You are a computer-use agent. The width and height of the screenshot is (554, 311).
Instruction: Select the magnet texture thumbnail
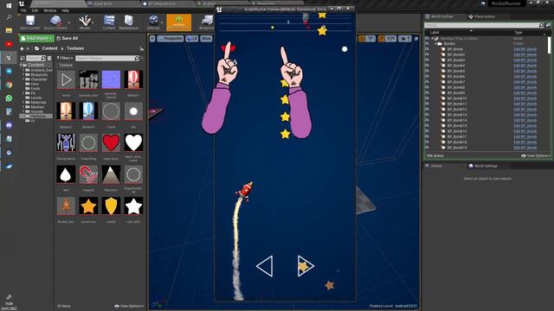point(88,175)
